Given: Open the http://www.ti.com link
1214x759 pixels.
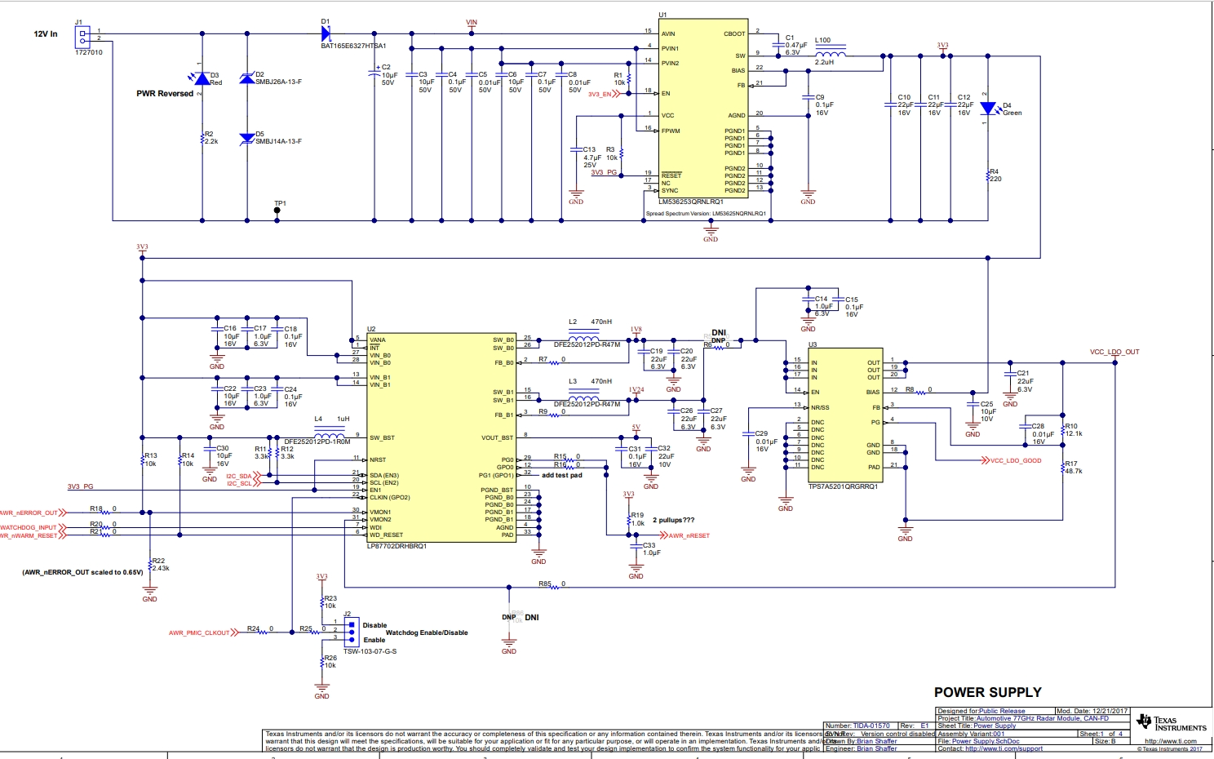Looking at the screenshot, I should (x=1170, y=741).
